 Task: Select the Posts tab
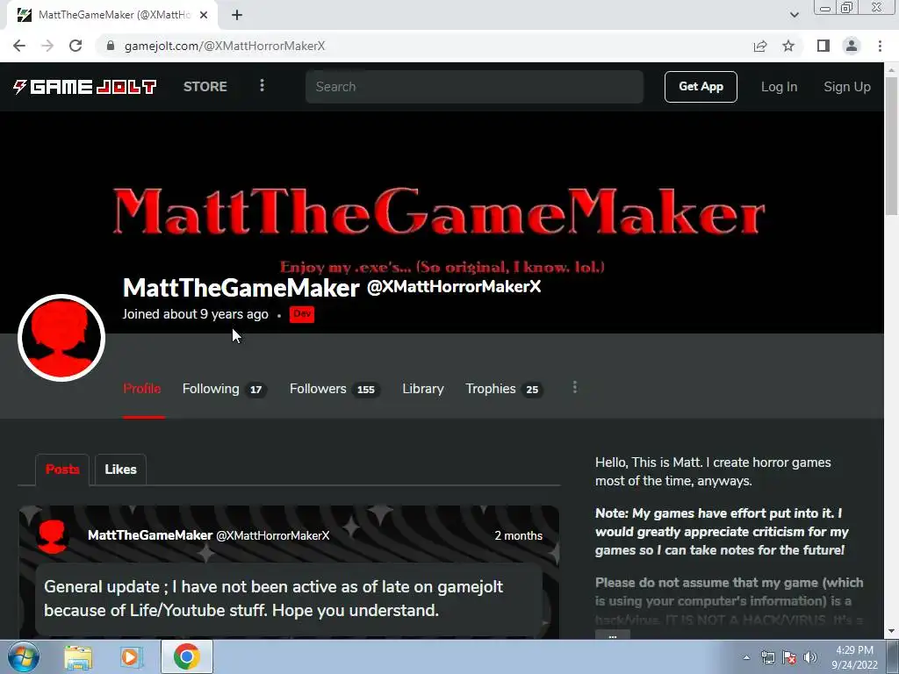tap(62, 470)
